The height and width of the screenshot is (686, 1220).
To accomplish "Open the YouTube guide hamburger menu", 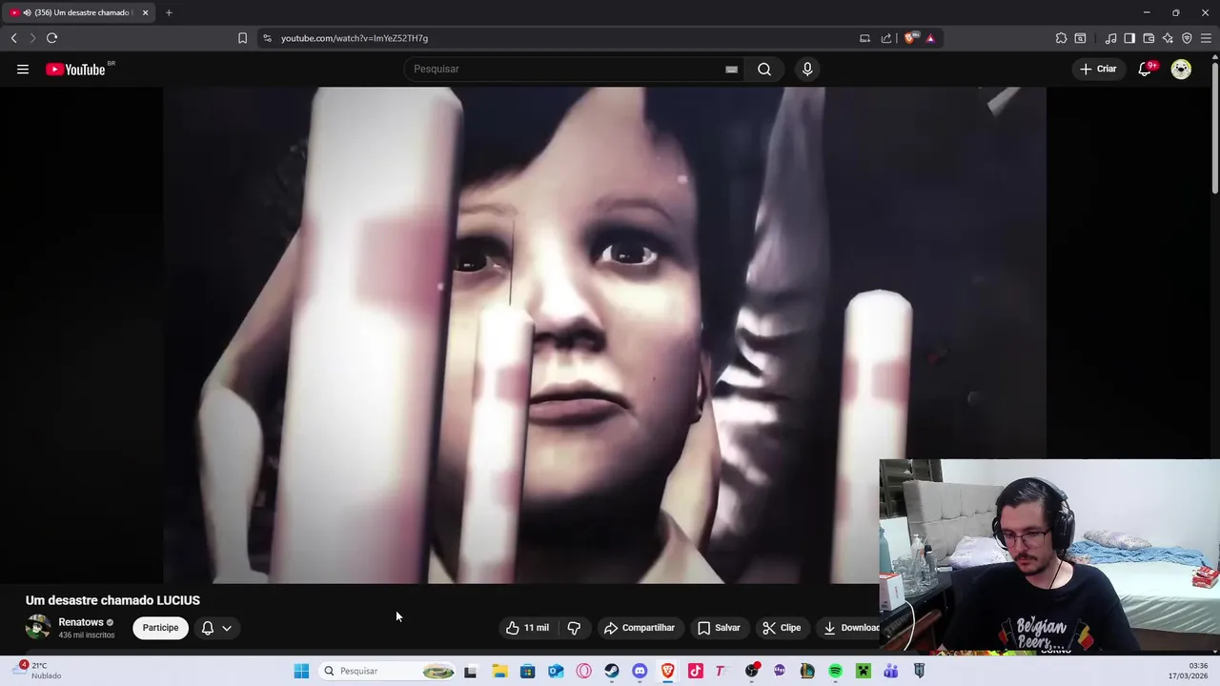I will pos(23,69).
